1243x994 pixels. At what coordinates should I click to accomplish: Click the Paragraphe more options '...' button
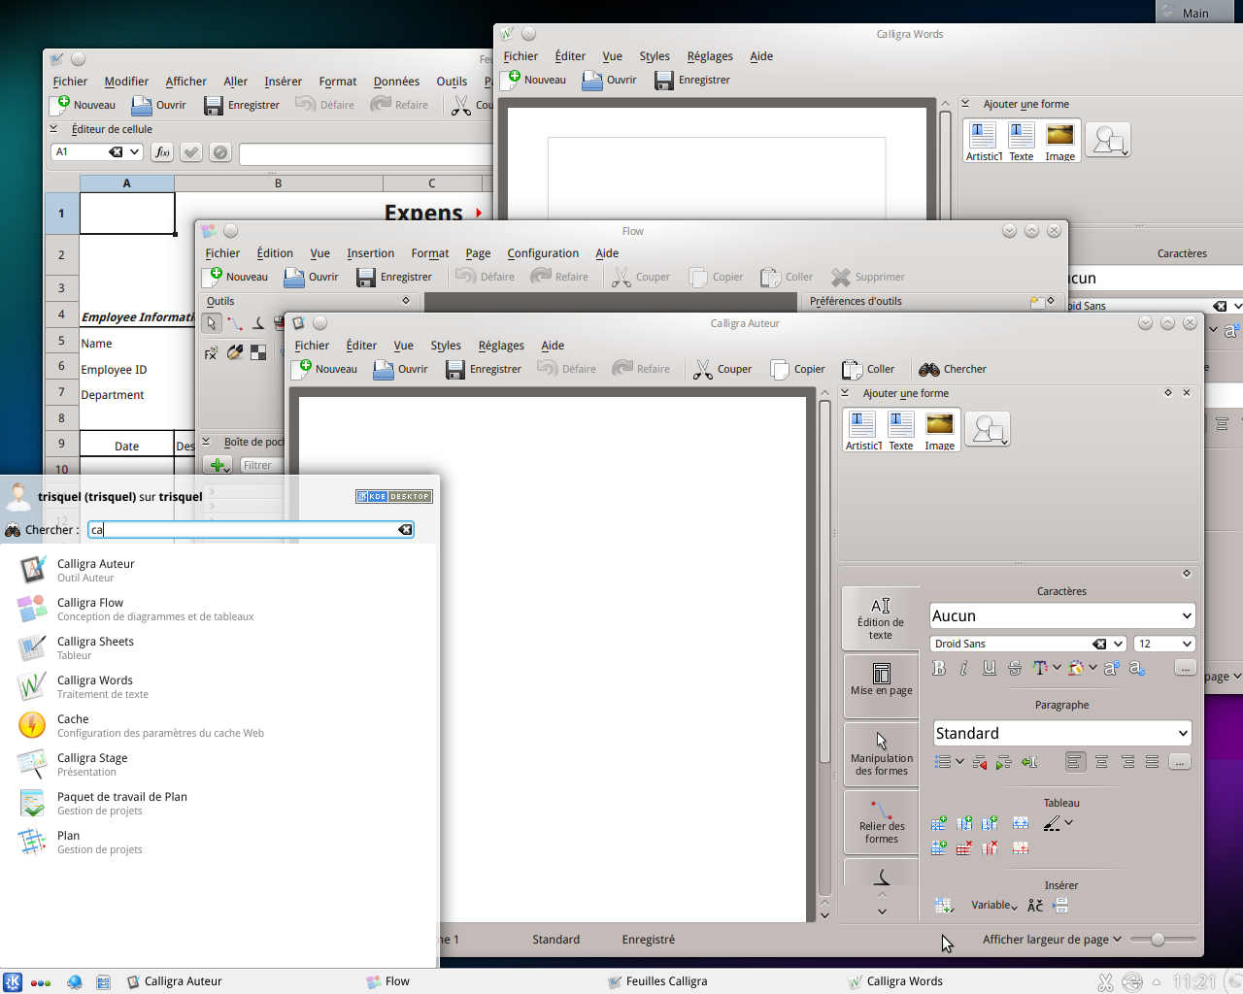tap(1179, 762)
